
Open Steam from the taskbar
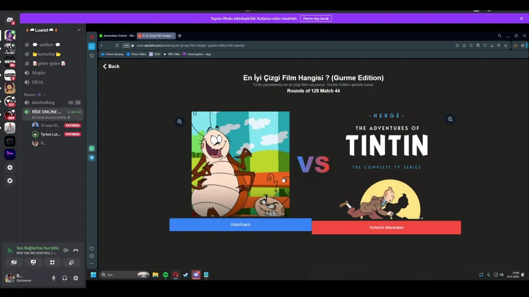186,275
